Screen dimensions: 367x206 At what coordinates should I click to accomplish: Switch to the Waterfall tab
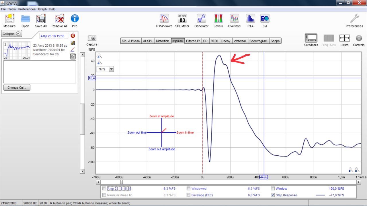pyautogui.click(x=240, y=41)
